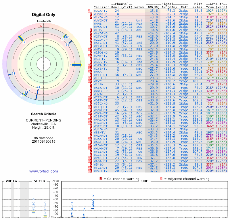
Task: Open the www.tvfool.com link
Action: pyautogui.click(x=44, y=171)
